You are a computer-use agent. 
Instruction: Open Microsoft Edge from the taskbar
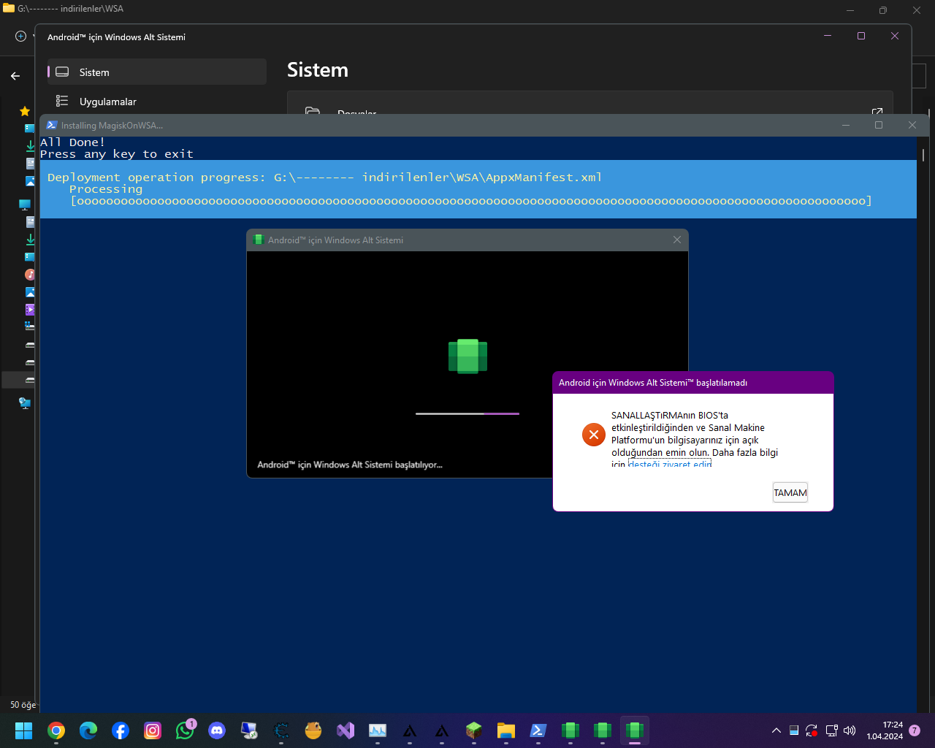click(88, 730)
